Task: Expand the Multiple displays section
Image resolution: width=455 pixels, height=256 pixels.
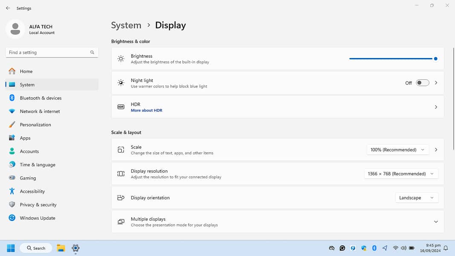Action: [436, 222]
